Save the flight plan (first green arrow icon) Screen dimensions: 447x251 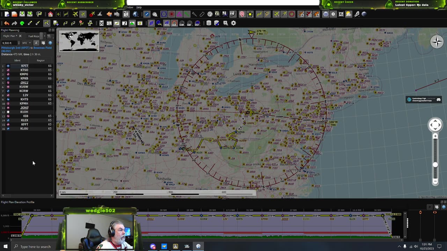click(x=22, y=14)
